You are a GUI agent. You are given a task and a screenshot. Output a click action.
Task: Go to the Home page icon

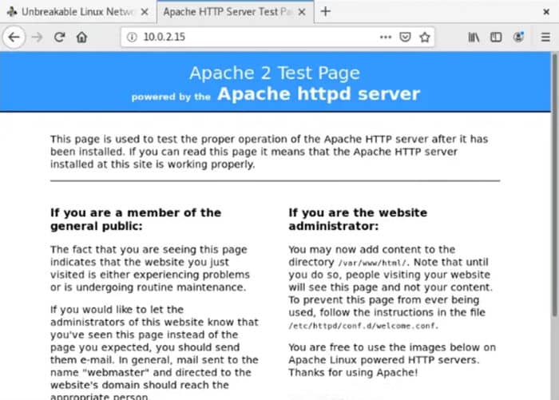tap(81, 37)
